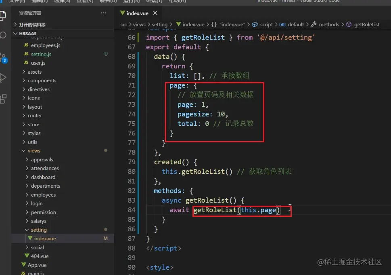Click the 'list: [],' code line
391x275 pixels.
pyautogui.click(x=187, y=76)
